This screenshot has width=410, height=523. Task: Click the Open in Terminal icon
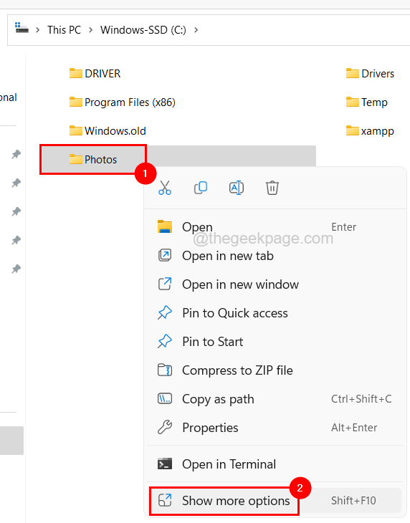[x=165, y=464]
